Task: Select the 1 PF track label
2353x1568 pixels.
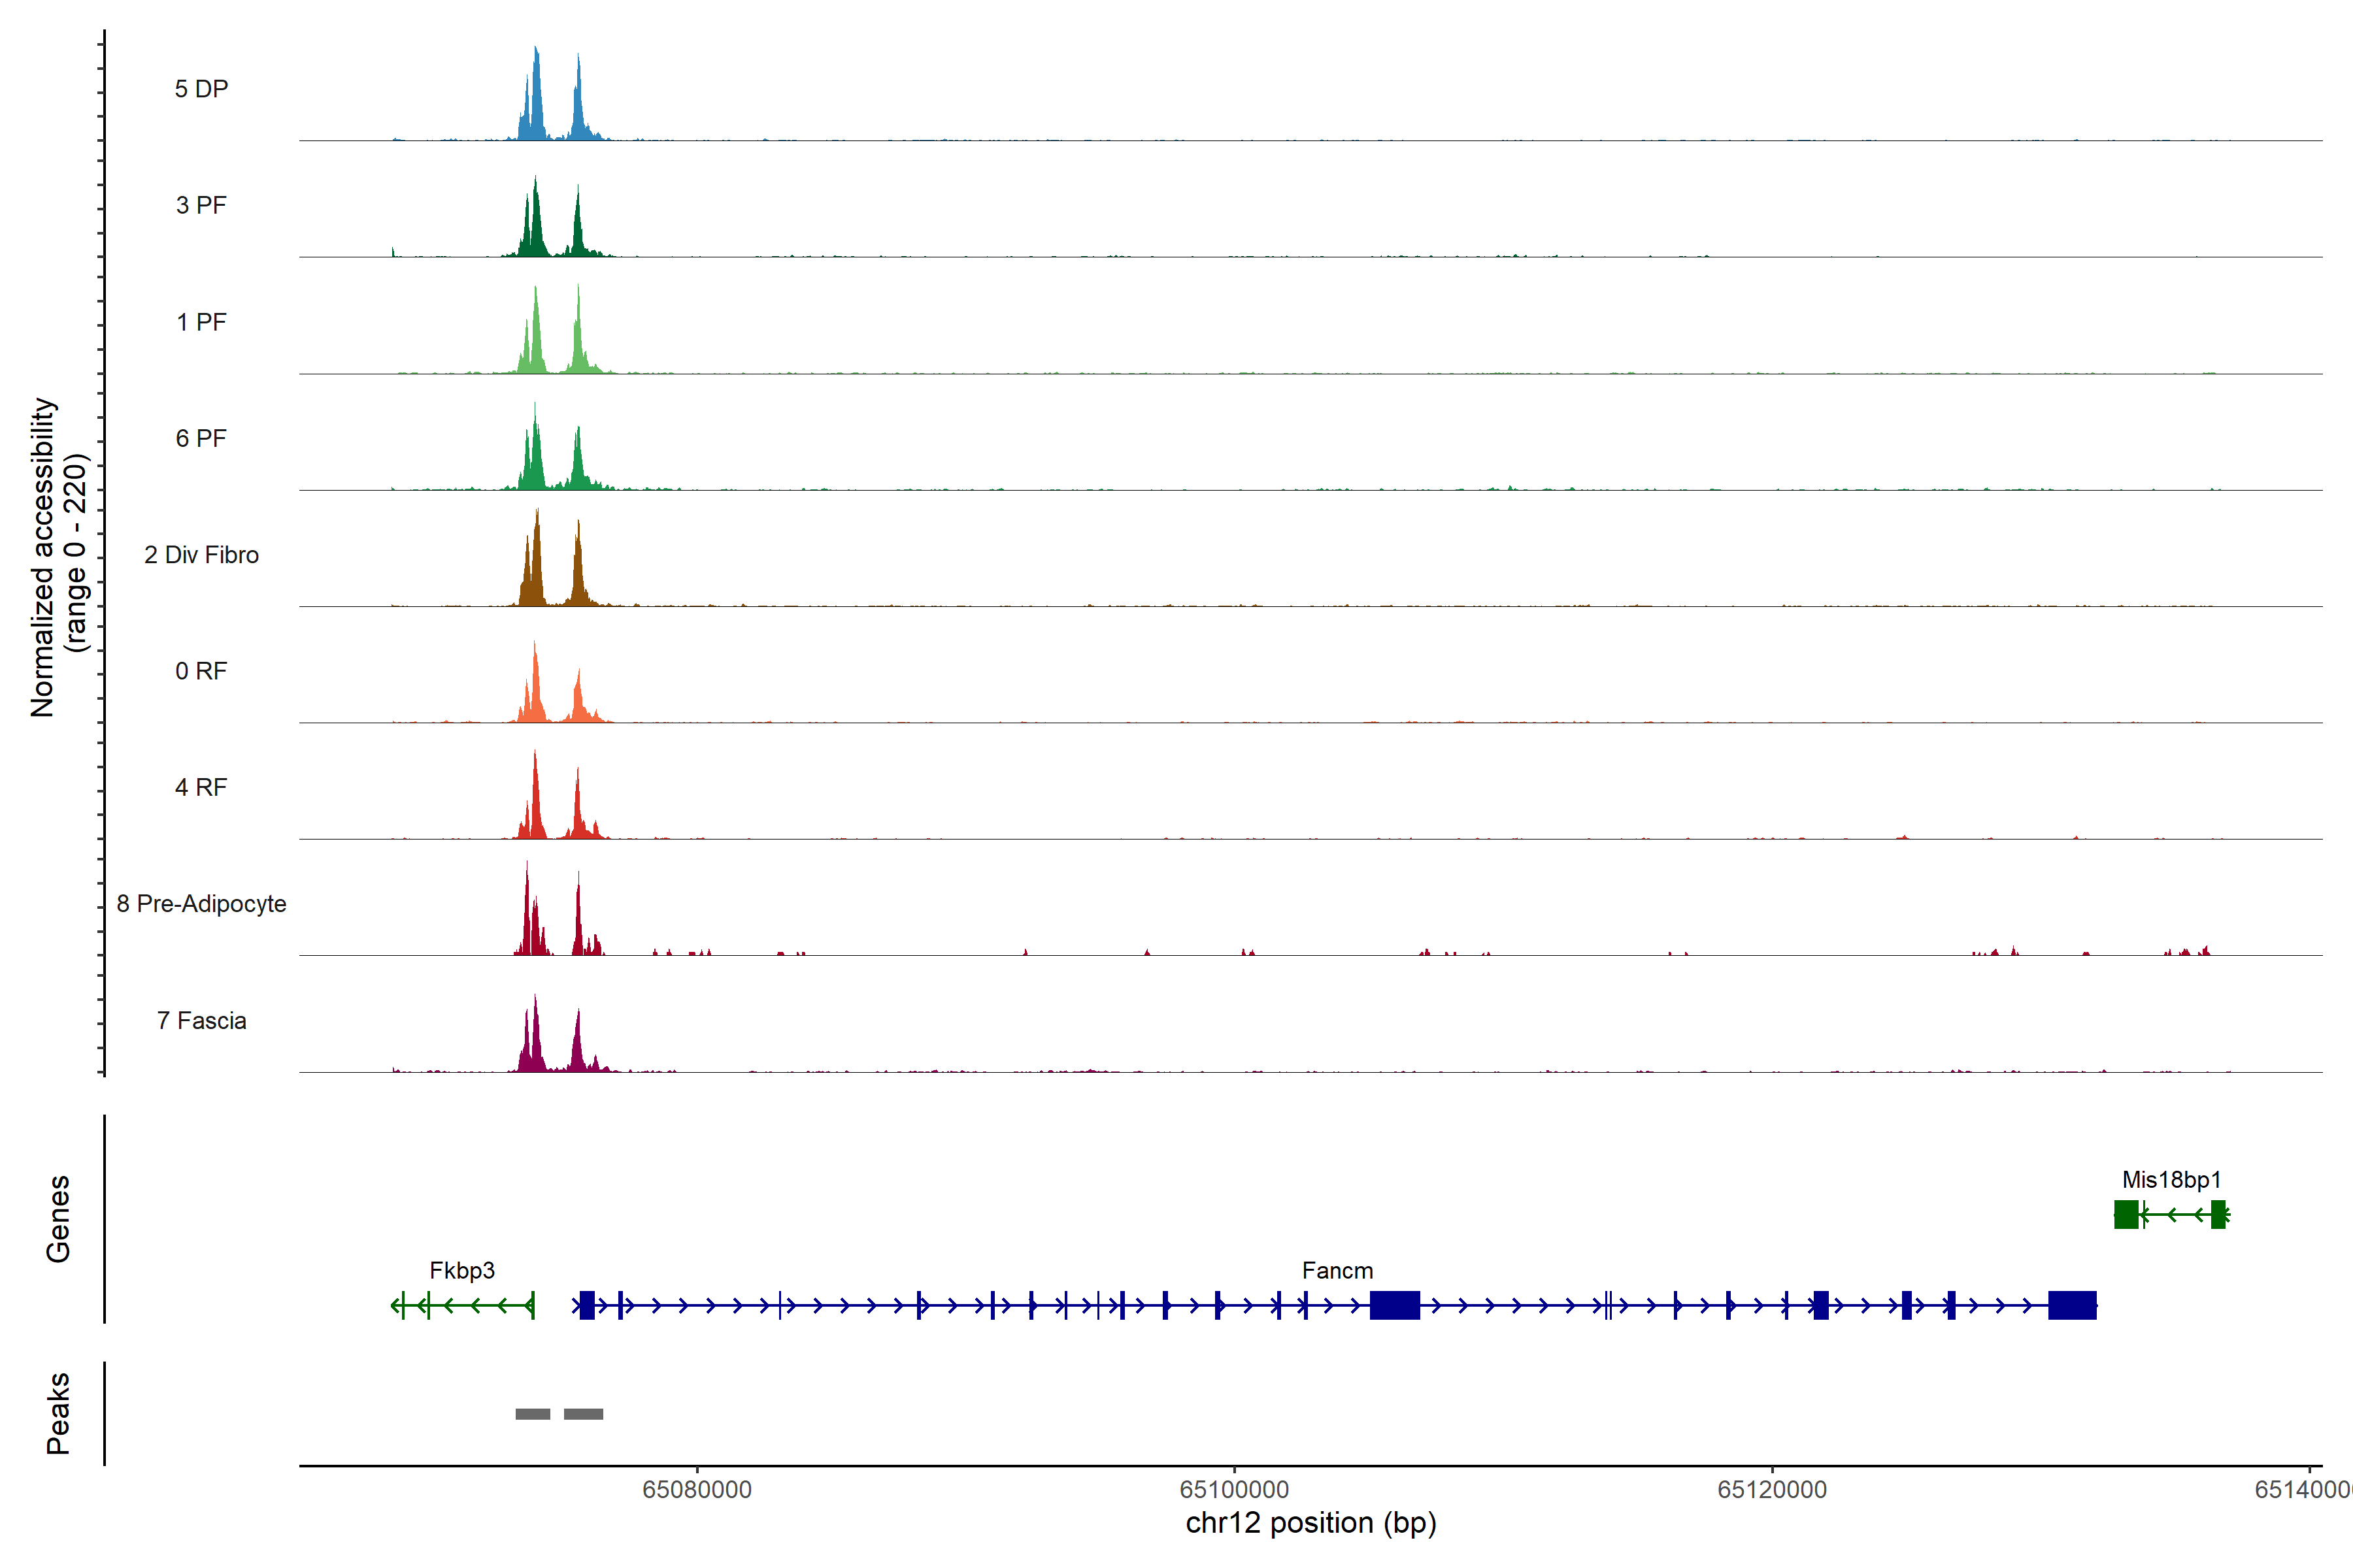Action: pyautogui.click(x=201, y=322)
